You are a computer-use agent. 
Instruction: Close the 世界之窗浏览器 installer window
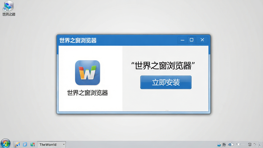[202, 40]
